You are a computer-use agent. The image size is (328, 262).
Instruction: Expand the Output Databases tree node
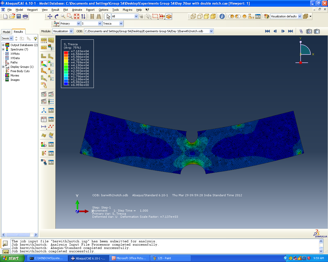[3, 45]
